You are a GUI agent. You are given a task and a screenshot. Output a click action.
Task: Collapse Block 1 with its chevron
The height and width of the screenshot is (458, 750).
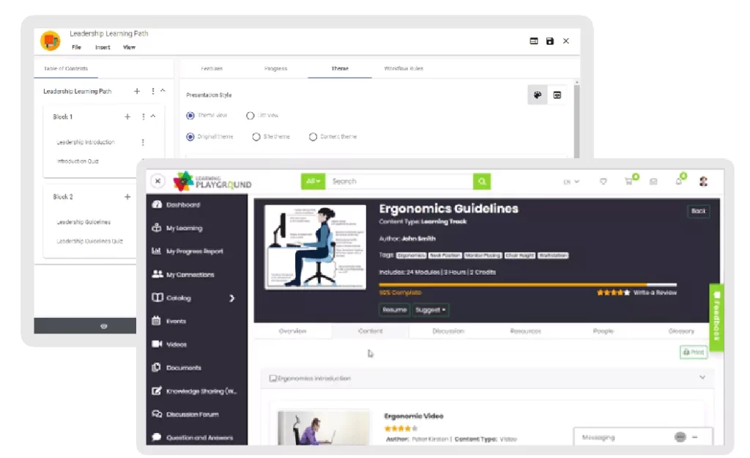point(153,117)
